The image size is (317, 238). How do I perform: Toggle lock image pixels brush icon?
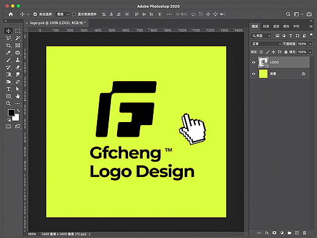click(268, 52)
